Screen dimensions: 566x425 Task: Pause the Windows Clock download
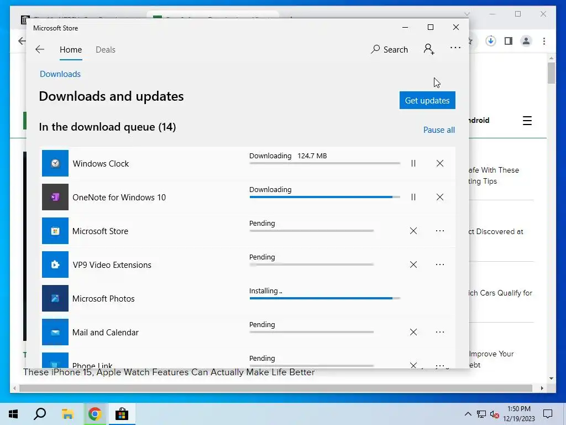click(x=413, y=163)
